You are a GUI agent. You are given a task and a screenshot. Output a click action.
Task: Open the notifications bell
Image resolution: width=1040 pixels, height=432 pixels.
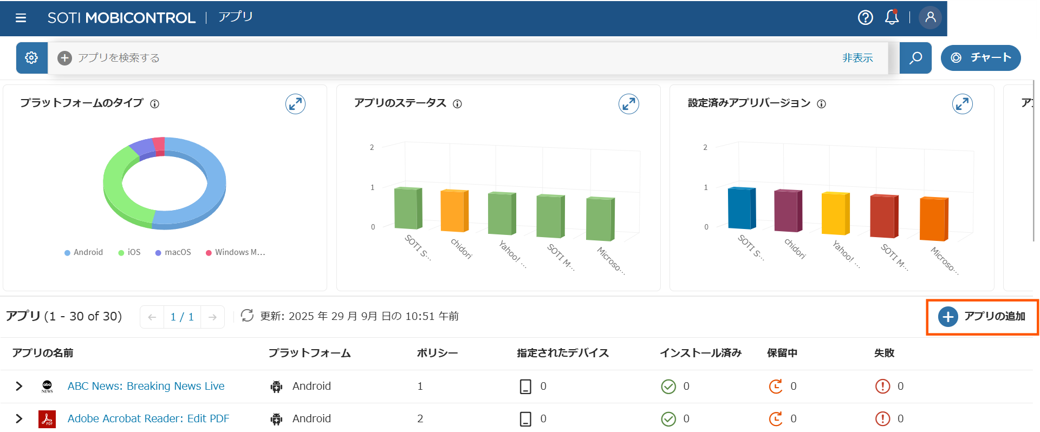pos(892,17)
